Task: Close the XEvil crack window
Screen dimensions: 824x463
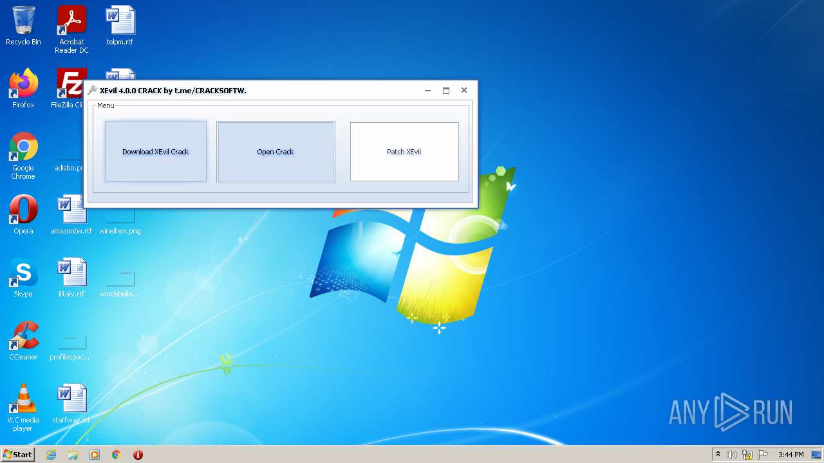Action: coord(464,91)
